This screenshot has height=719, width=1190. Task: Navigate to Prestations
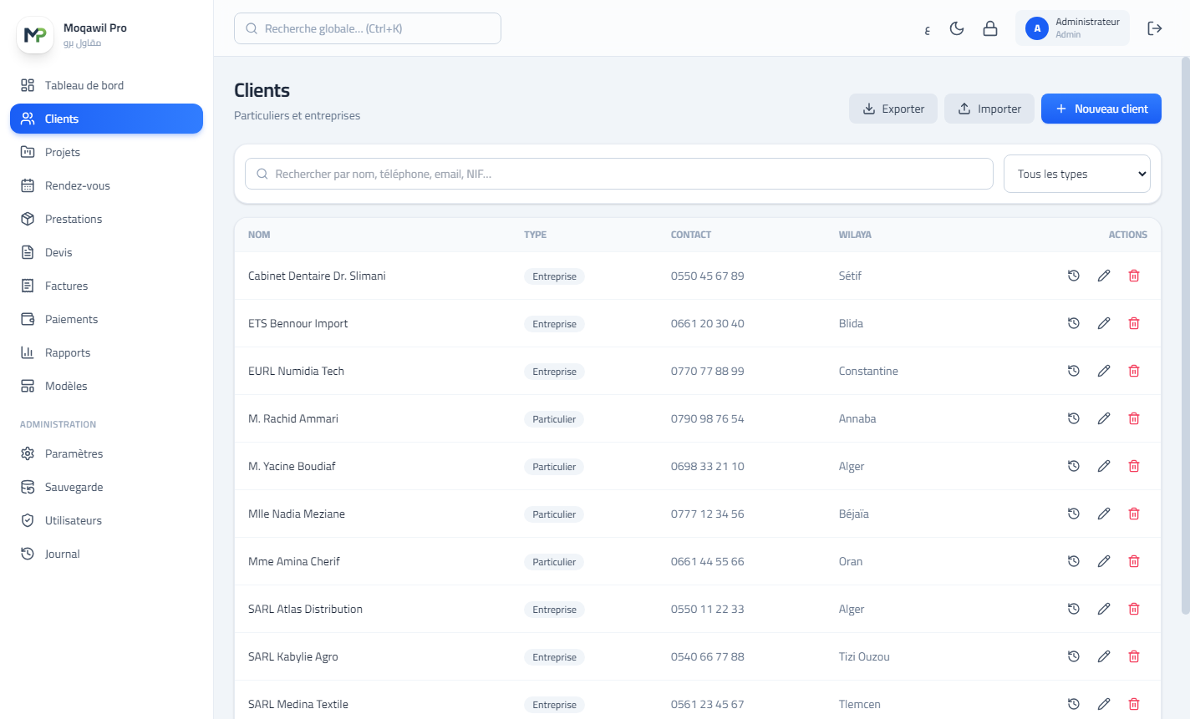pyautogui.click(x=106, y=219)
